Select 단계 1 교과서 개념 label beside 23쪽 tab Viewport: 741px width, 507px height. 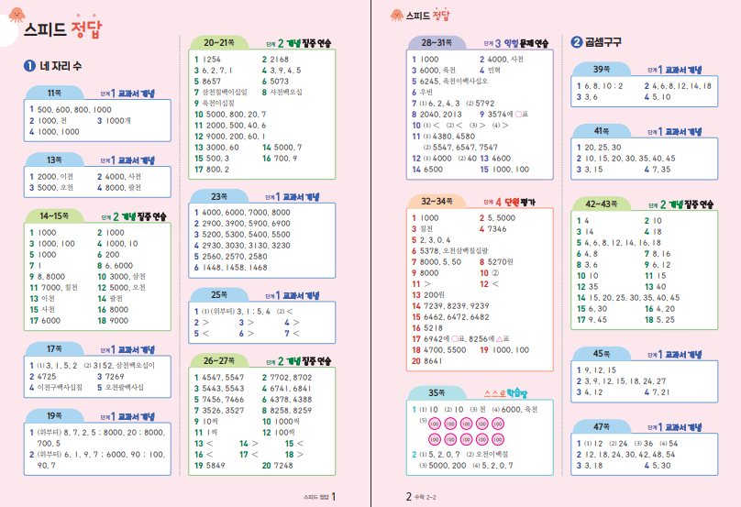tap(292, 197)
